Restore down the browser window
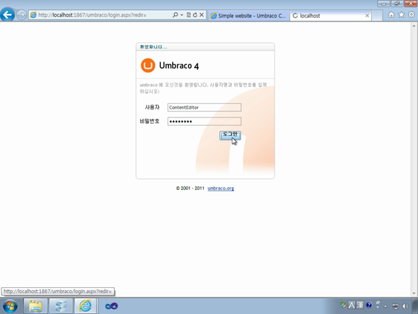Image resolution: width=418 pixels, height=314 pixels. 397,4
